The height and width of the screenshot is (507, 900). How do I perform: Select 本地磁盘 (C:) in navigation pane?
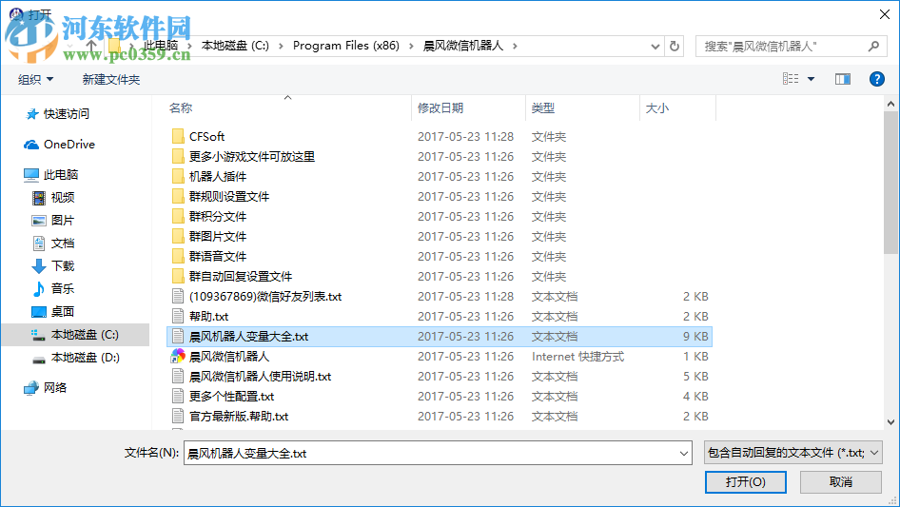75,335
